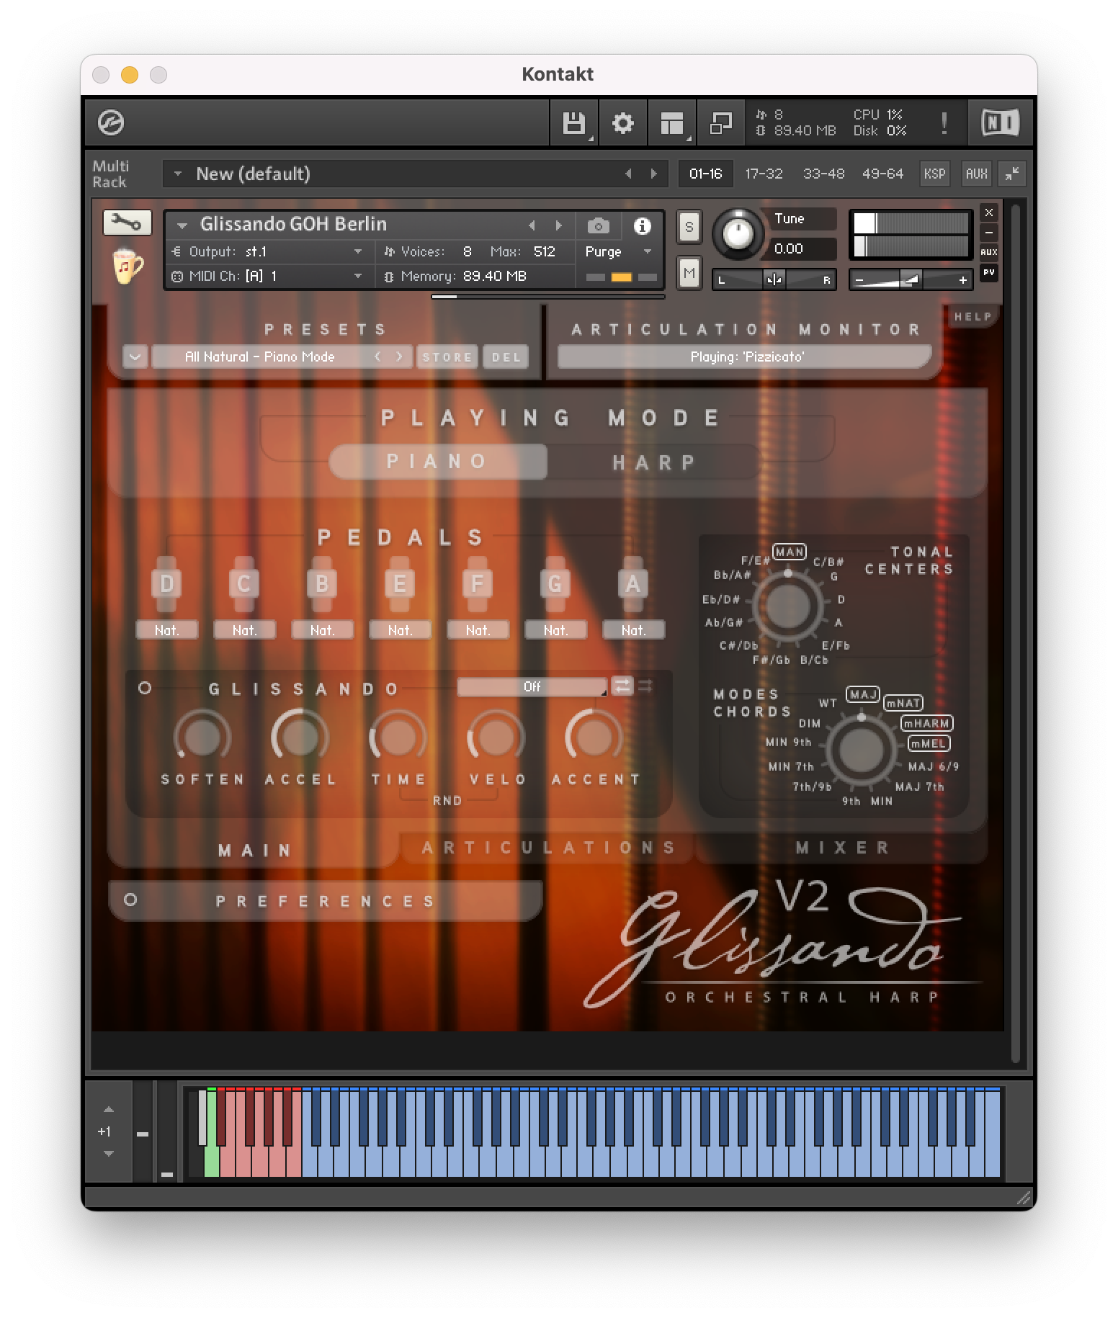
Task: Click the Native Instruments NI logo
Action: [1001, 123]
